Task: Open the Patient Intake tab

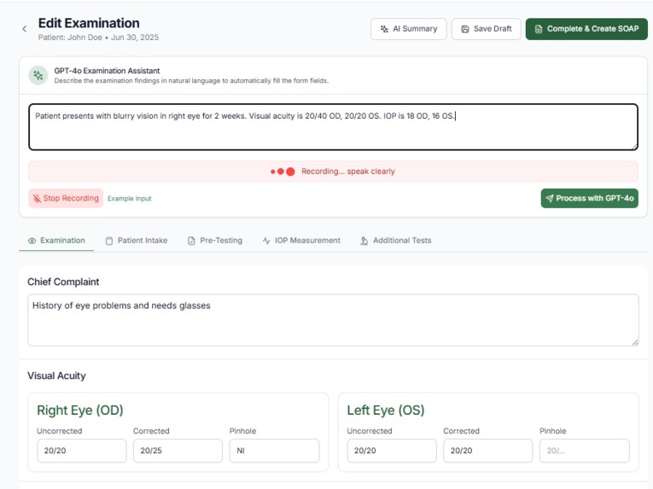Action: pos(137,241)
